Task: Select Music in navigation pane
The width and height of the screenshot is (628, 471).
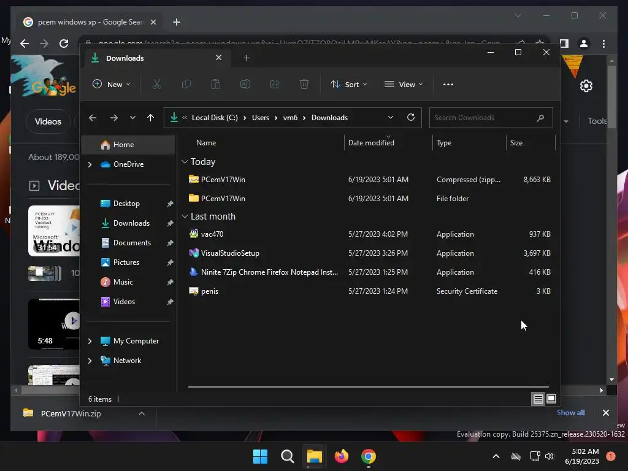Action: [x=128, y=282]
